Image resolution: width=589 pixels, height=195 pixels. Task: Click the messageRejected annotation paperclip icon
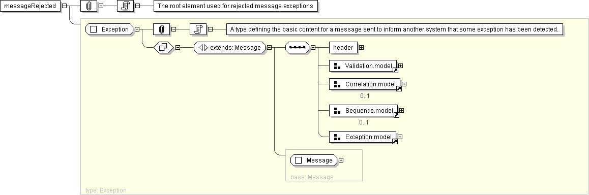pyautogui.click(x=89, y=6)
